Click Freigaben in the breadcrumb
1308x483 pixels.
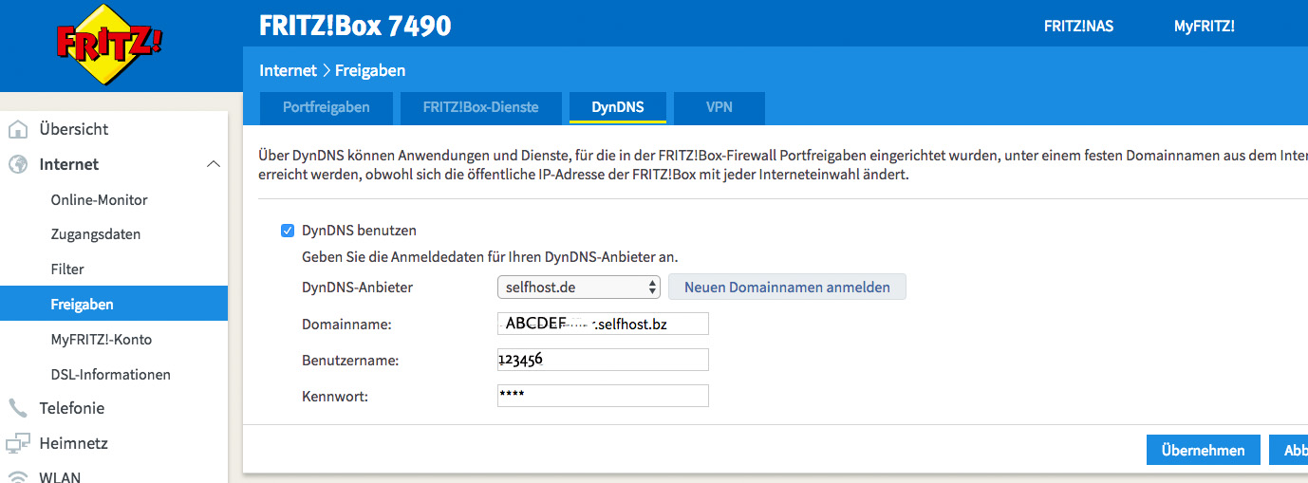click(x=370, y=70)
